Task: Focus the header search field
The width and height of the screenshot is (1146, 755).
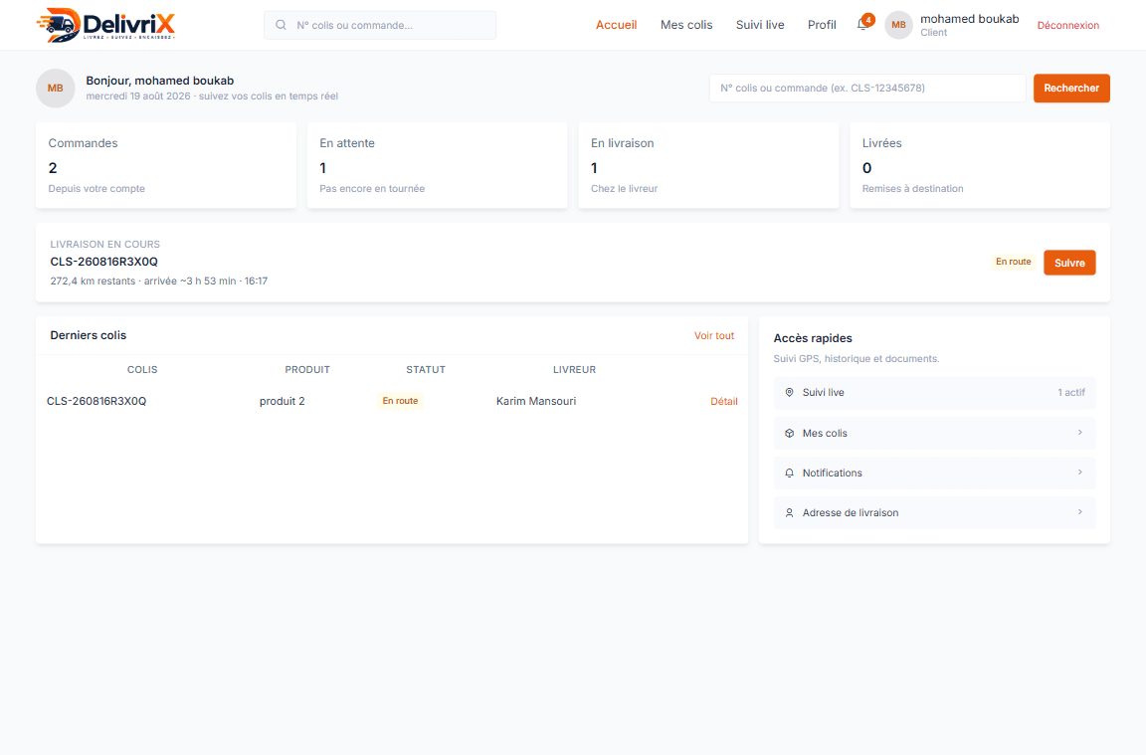Action: 380,25
